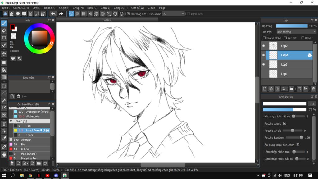Enable the grid snap guide

84,14
